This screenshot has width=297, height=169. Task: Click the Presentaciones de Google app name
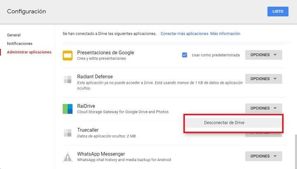click(x=105, y=53)
